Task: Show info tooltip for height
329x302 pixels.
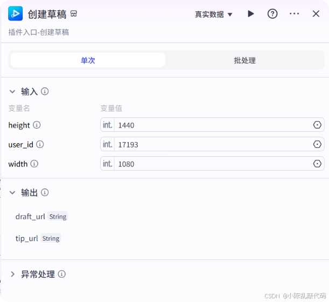Action: (x=37, y=125)
